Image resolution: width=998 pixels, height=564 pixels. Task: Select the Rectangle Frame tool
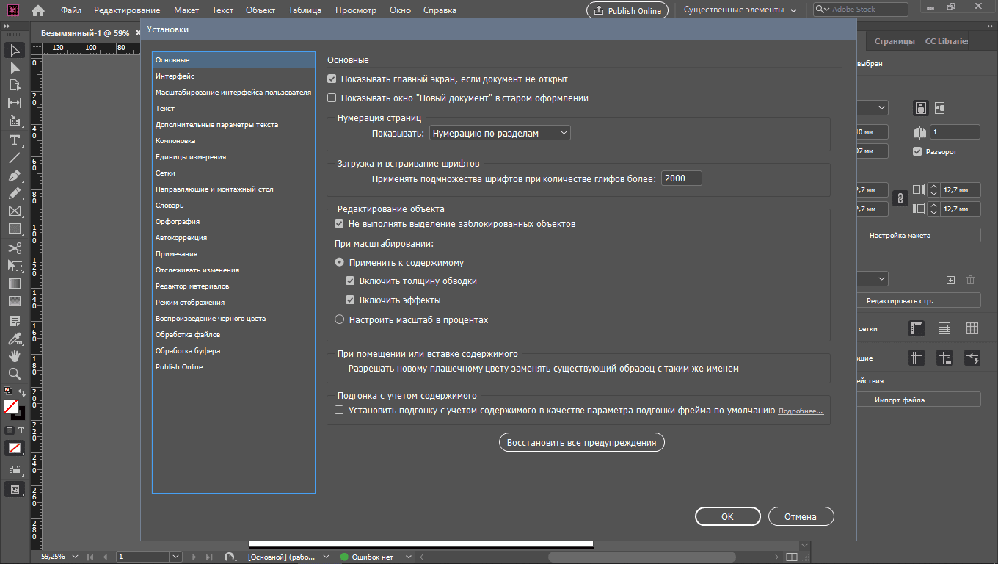(15, 211)
